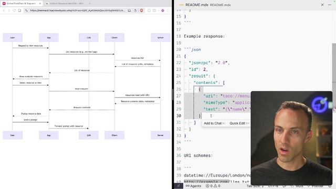
Task: Click line number 30 in the gutter
Action: point(178,115)
